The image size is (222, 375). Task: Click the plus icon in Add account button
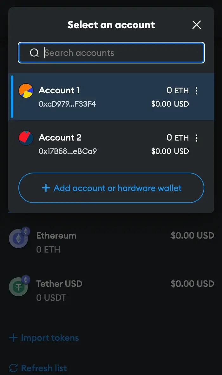click(46, 188)
